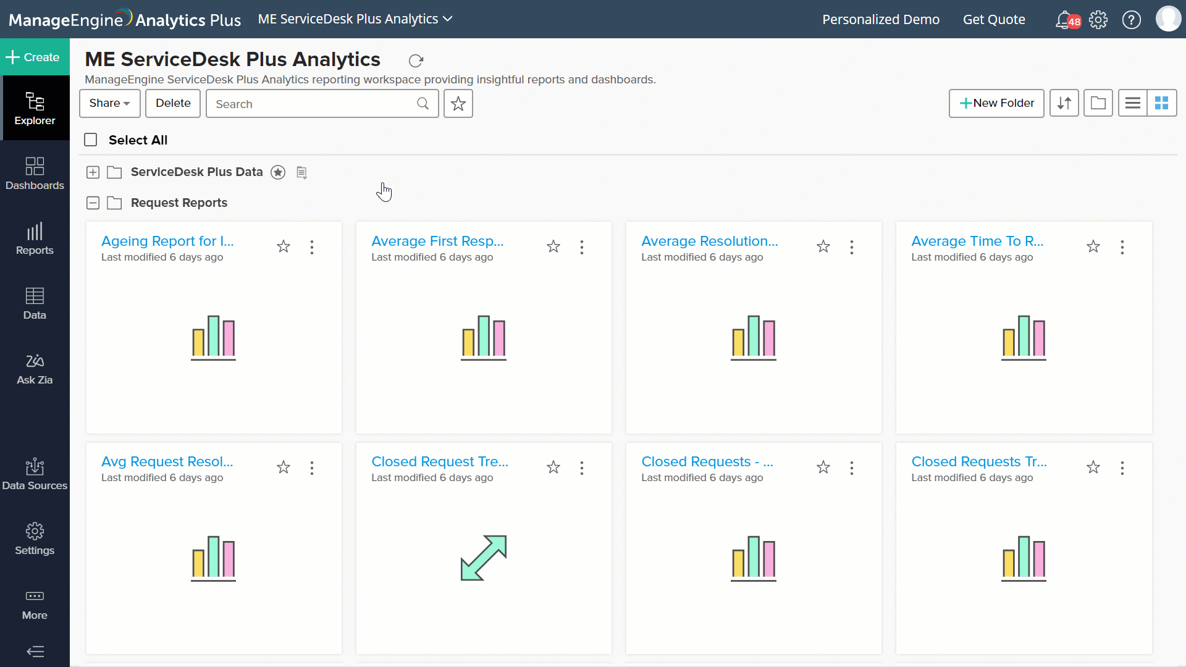Open the Data Sources panel
Viewport: 1186px width, 667px height.
coord(35,474)
